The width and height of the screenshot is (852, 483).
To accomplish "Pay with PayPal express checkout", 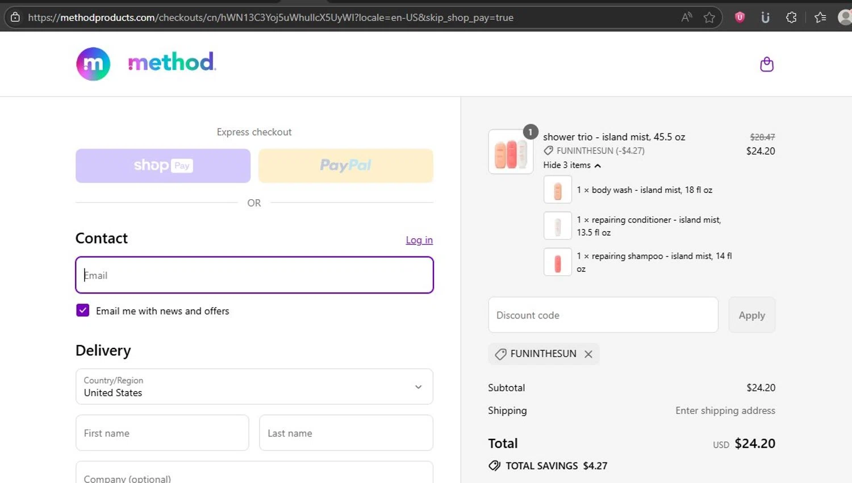I will coord(346,166).
